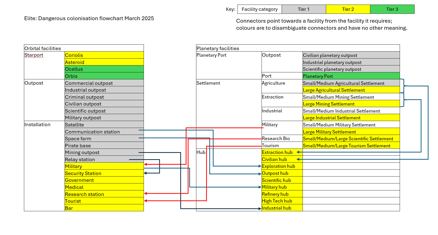Select the Refinery hub cell
Image resolution: width=438 pixels, height=235 pixels.
point(282,194)
